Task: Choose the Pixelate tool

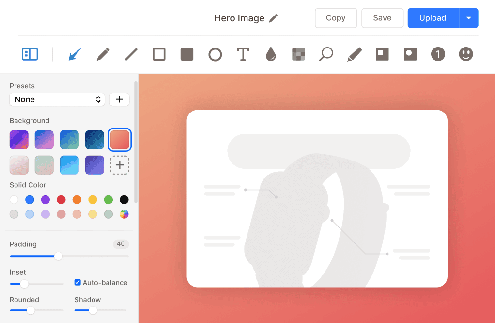Action: click(x=298, y=54)
